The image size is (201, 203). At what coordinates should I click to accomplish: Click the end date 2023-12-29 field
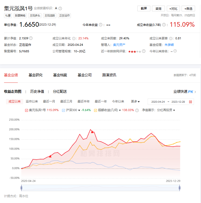click(x=178, y=102)
